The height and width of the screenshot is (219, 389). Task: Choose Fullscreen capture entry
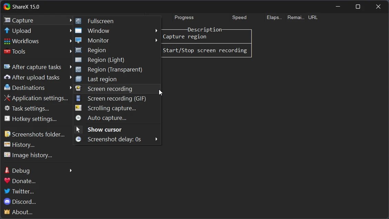[x=117, y=21]
